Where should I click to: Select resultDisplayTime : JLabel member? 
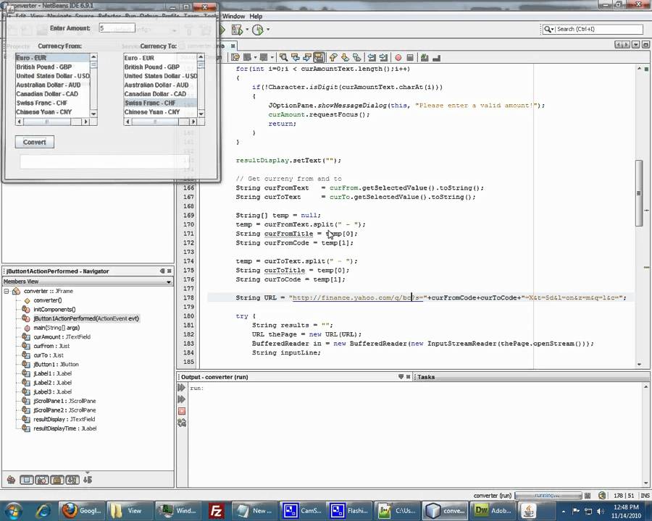point(65,428)
